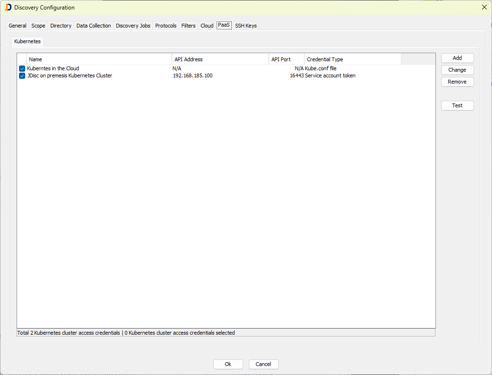
Task: Switch to the Directory tab
Action: [x=61, y=26]
